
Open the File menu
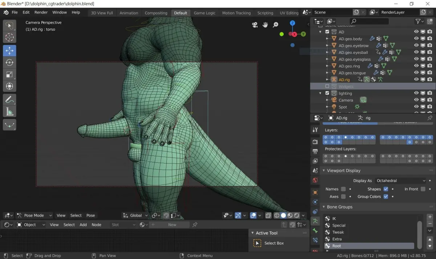(x=15, y=12)
